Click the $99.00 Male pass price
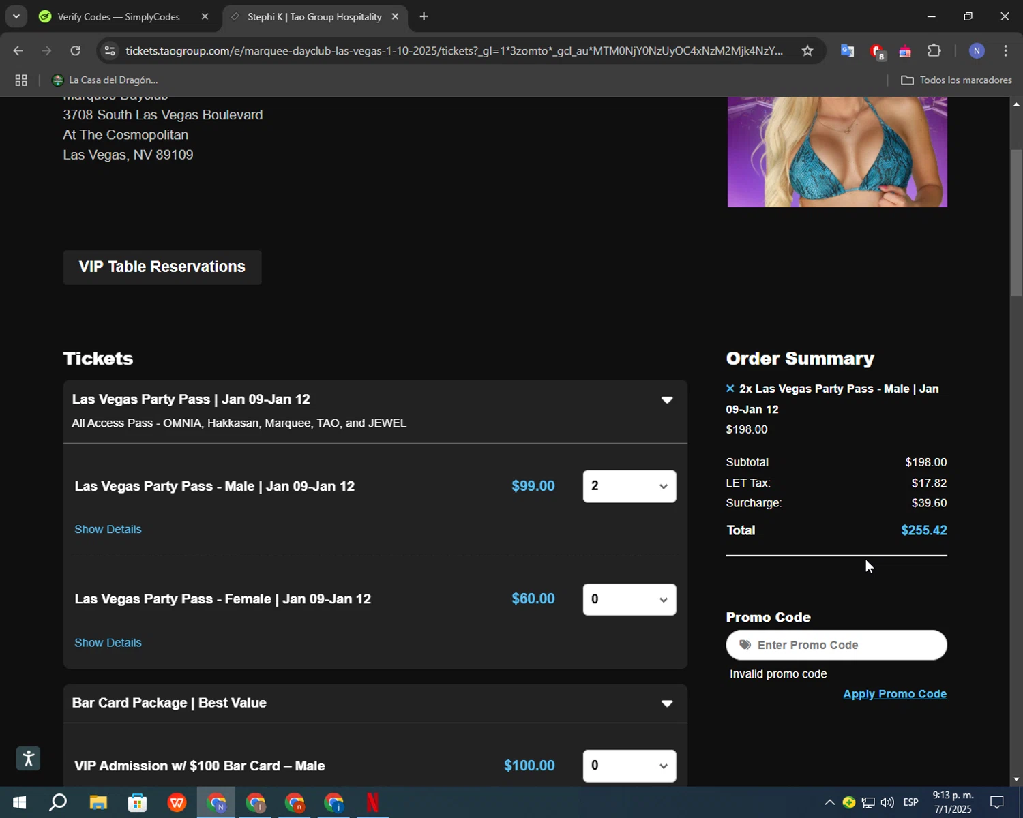The image size is (1023, 818). pyautogui.click(x=533, y=486)
